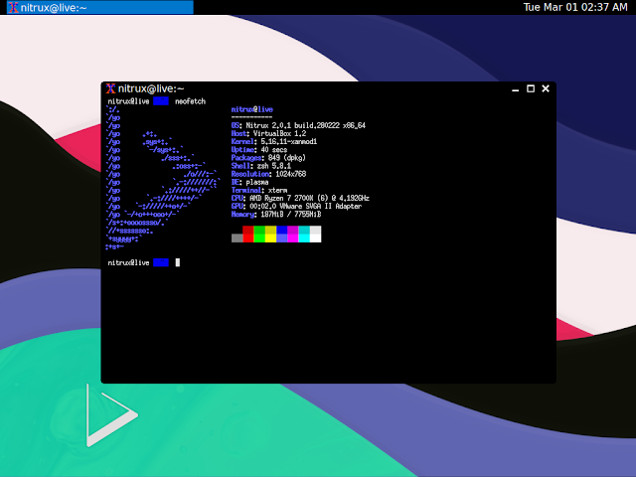The image size is (636, 477).
Task: Click the blue color block in neofetch palette
Action: tap(282, 235)
